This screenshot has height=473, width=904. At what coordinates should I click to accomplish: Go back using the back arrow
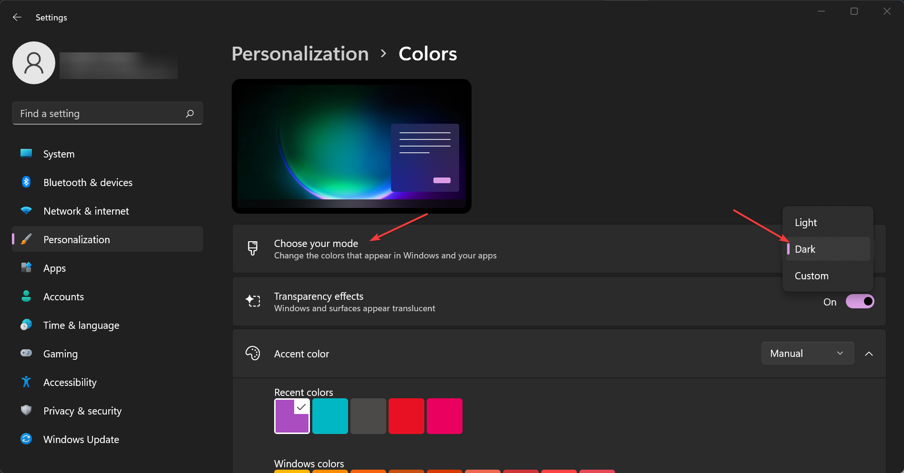[17, 17]
